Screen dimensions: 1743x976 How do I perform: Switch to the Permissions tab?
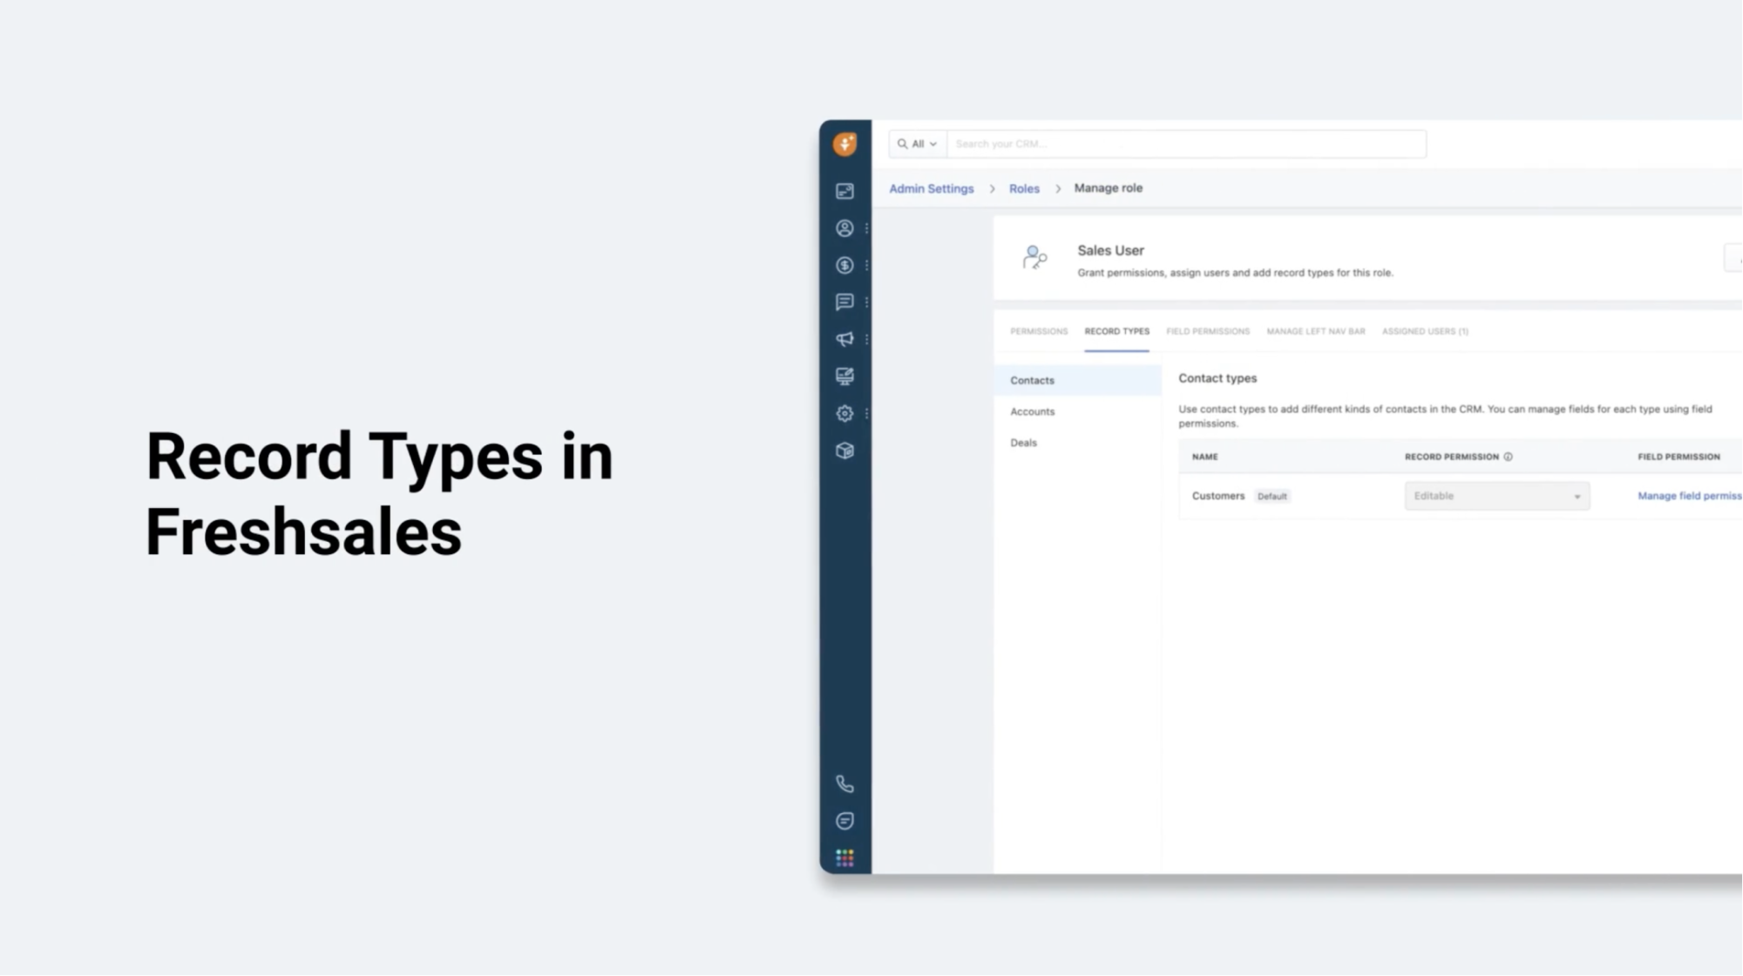point(1038,331)
